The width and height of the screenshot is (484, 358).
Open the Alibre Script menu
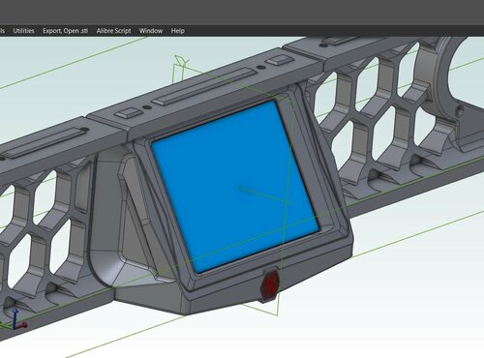pyautogui.click(x=113, y=31)
